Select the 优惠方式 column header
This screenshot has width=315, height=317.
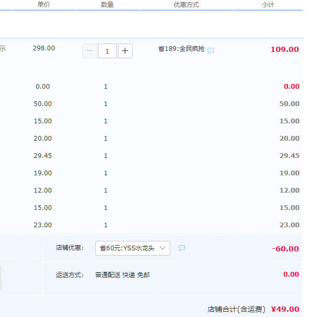pyautogui.click(x=186, y=5)
